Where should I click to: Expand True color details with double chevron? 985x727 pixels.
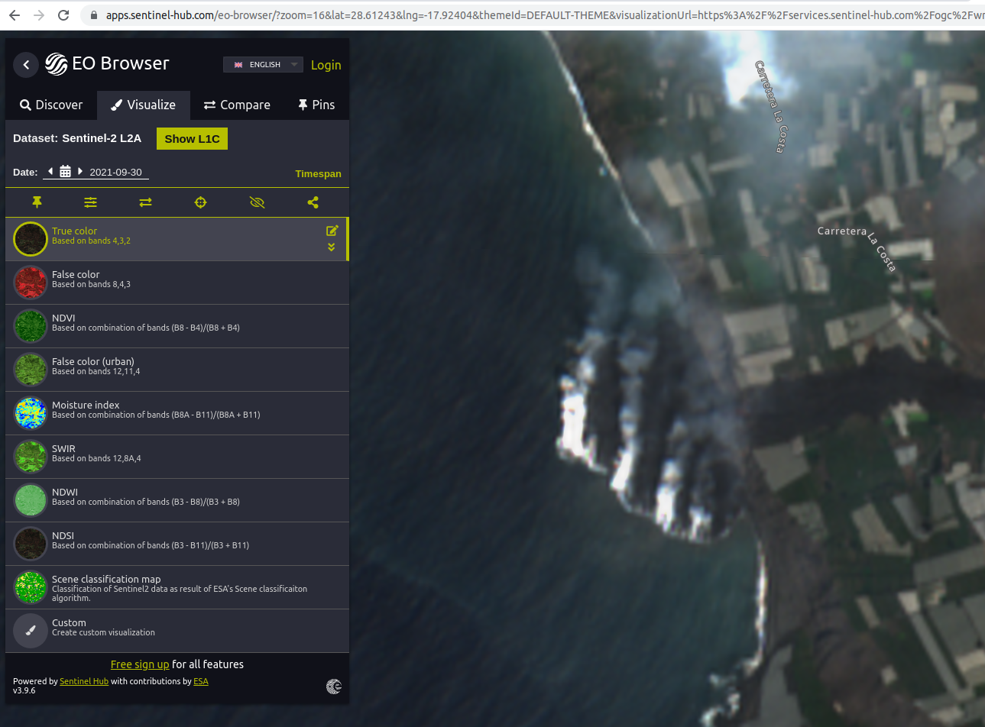(332, 247)
